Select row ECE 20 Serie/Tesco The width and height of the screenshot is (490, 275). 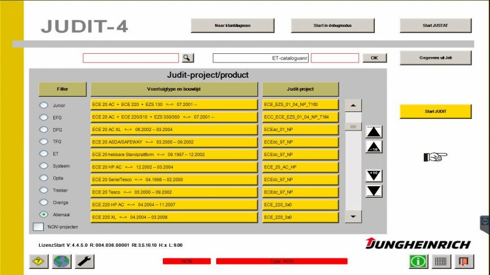[174, 179]
